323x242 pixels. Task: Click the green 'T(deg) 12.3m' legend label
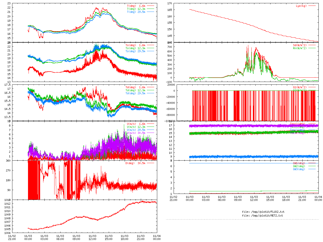click(x=136, y=9)
